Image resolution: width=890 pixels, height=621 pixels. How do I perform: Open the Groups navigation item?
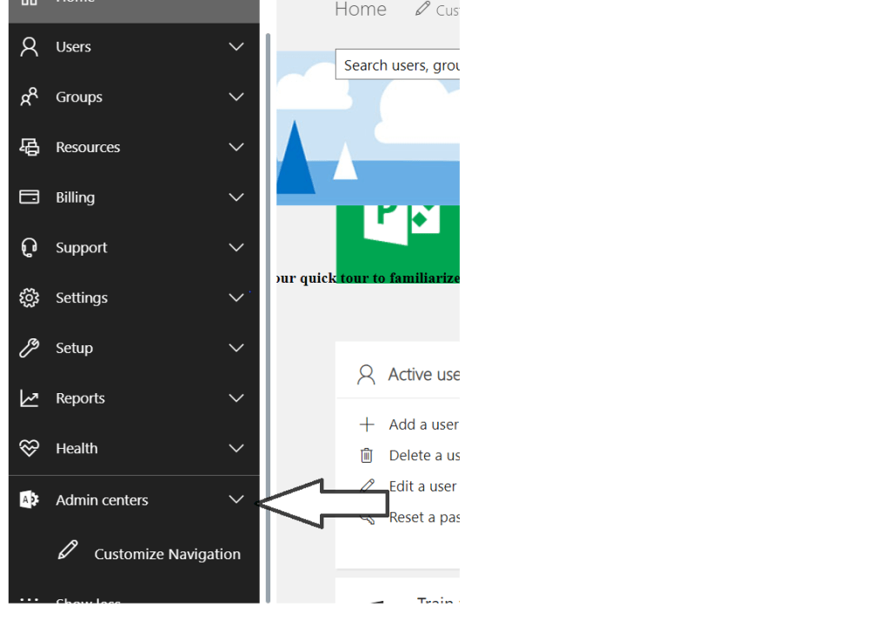tap(79, 97)
